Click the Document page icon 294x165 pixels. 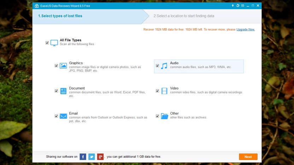coord(63,91)
